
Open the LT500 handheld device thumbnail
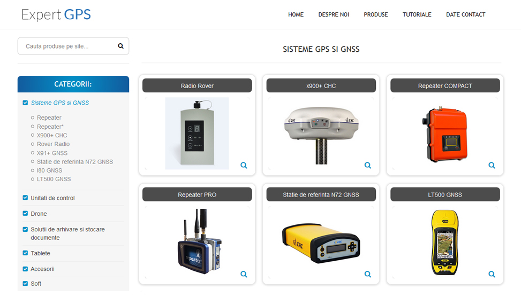pyautogui.click(x=445, y=243)
